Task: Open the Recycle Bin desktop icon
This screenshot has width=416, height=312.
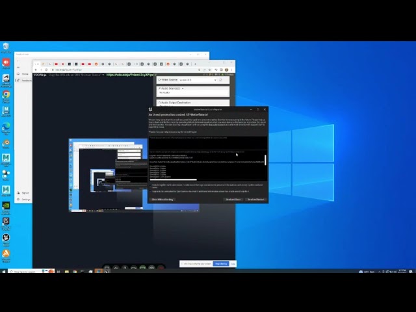Action: (6, 47)
